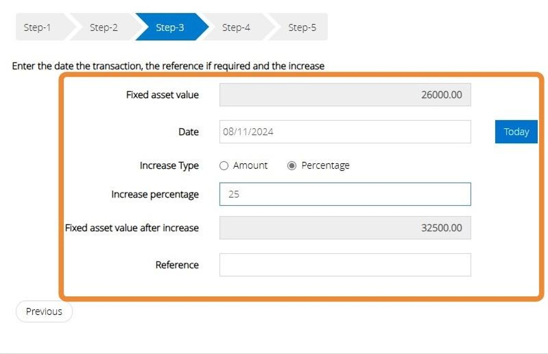This screenshot has width=548, height=354.
Task: Click the read-only Fixed asset value field
Action: click(x=345, y=95)
